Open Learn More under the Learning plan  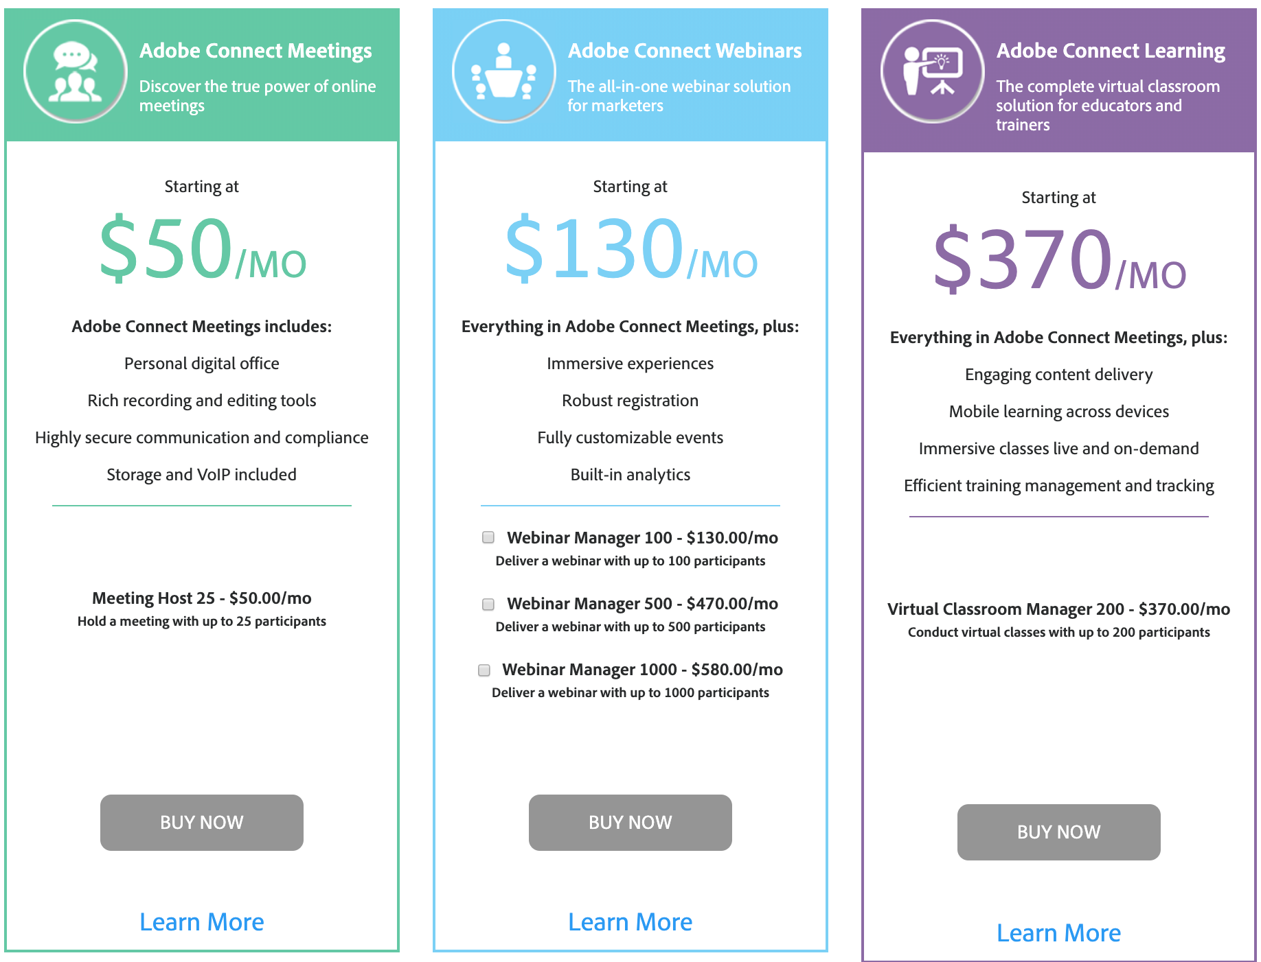[1058, 932]
